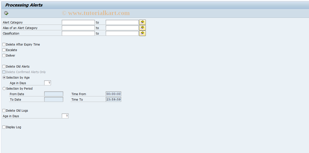Click the Classification to field

122,33
